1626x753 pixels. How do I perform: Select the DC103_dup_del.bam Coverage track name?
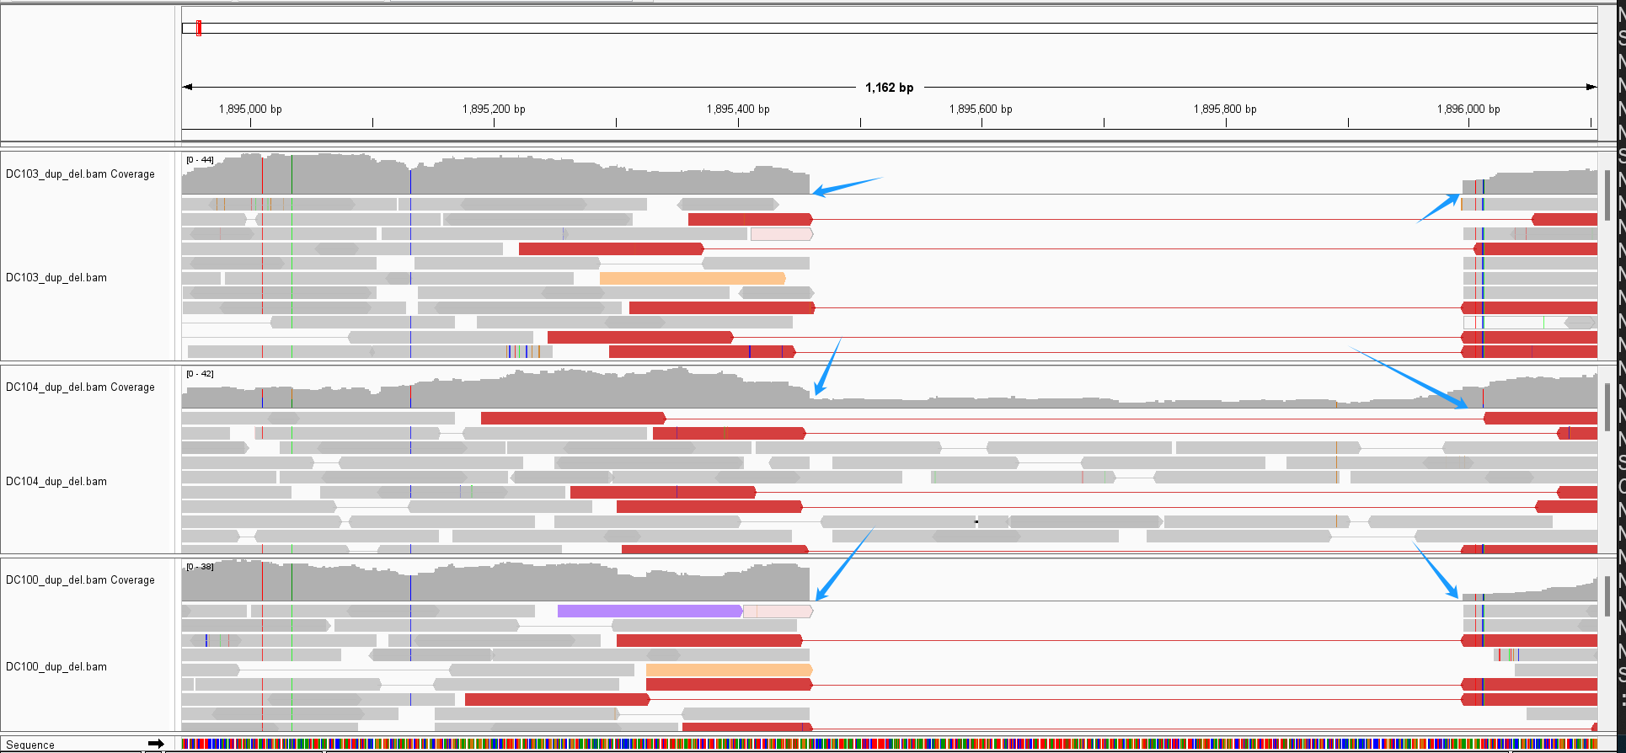80,174
